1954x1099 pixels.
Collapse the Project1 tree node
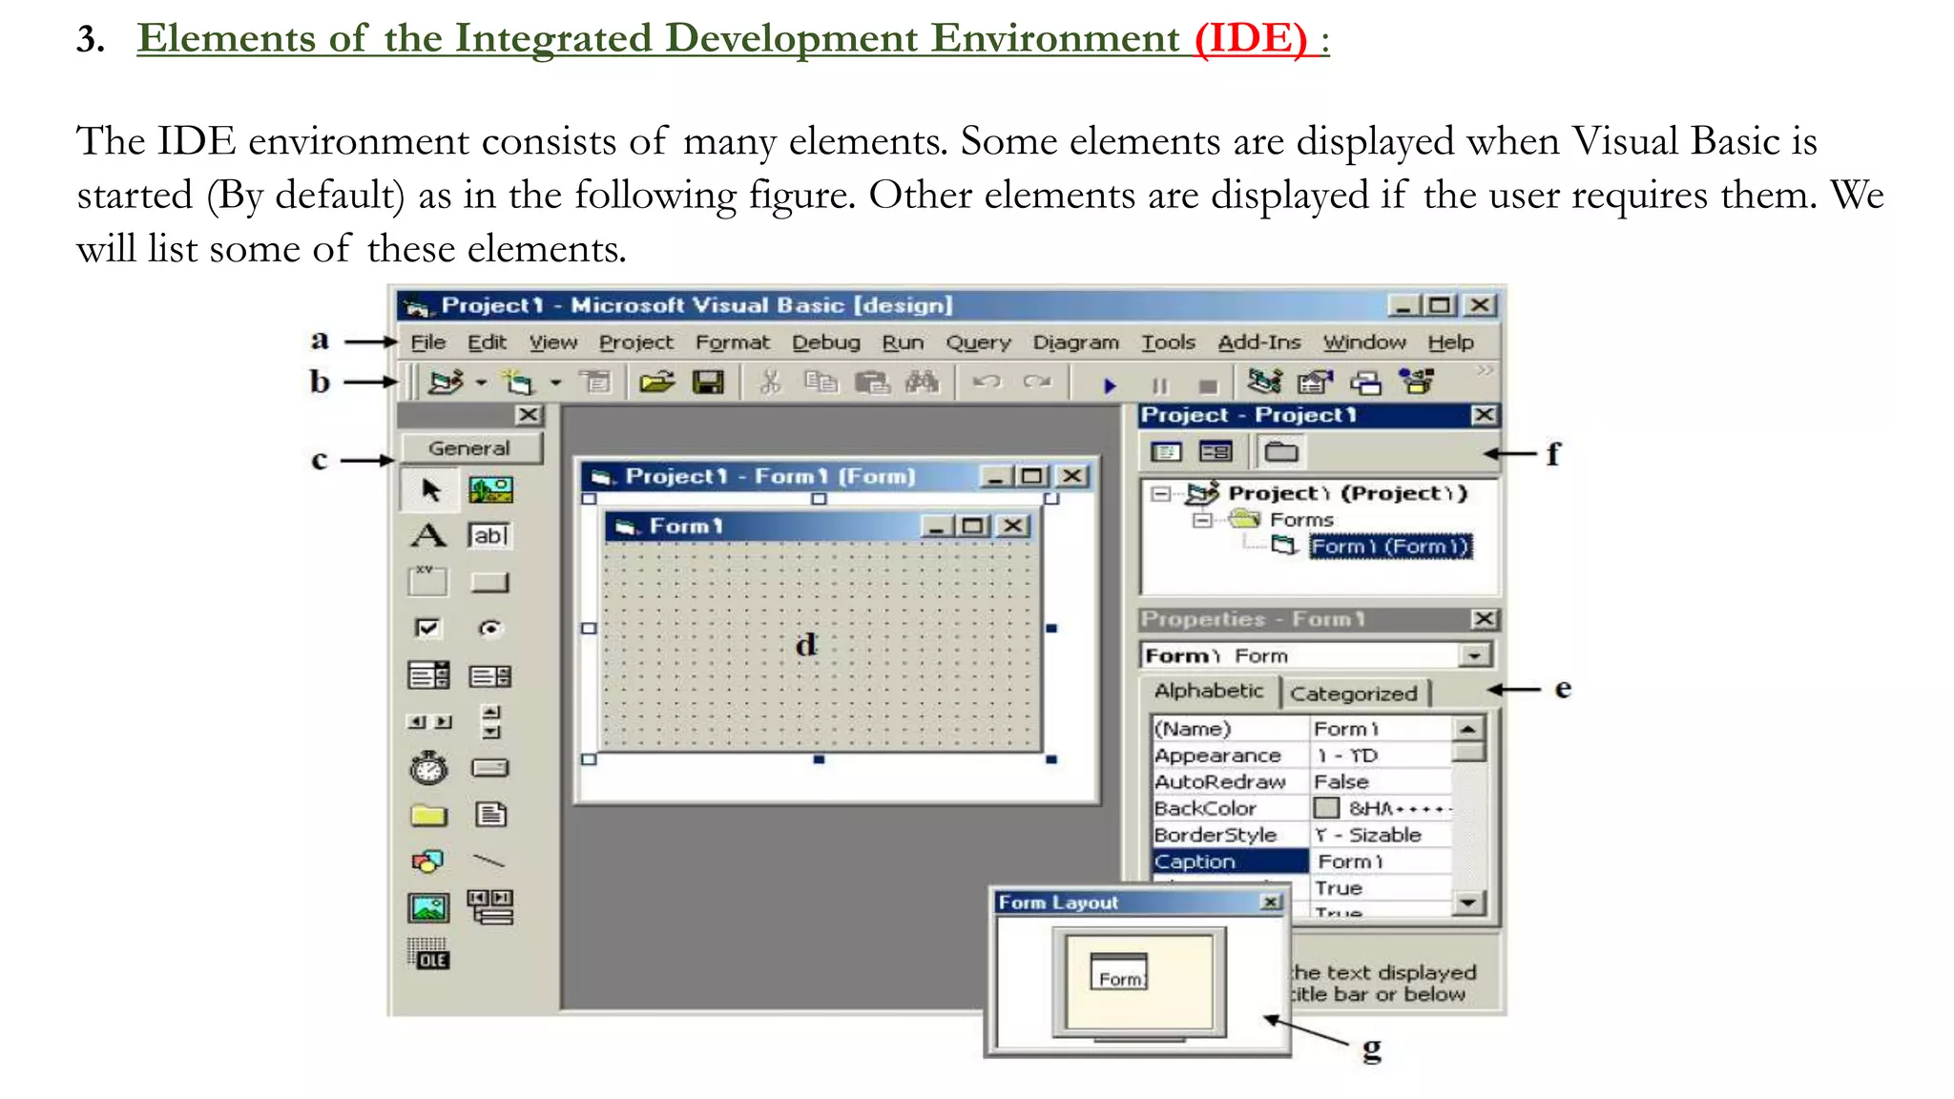(x=1161, y=493)
